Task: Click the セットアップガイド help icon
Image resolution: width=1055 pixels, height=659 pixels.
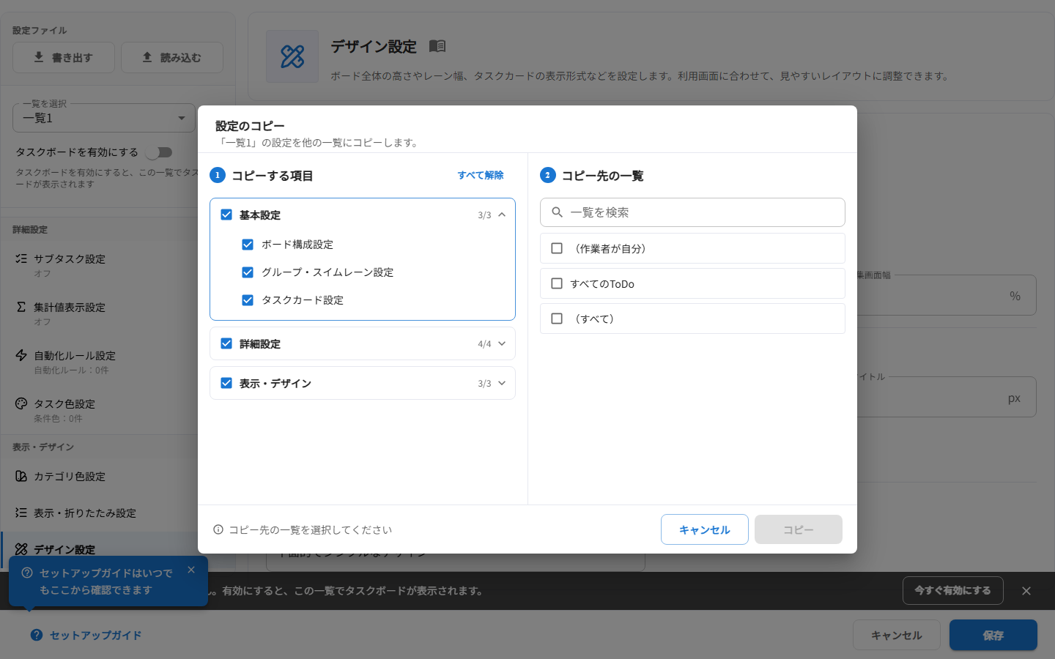Action: click(37, 635)
